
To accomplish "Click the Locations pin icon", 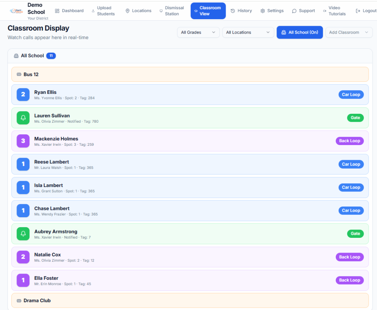I will click(128, 11).
